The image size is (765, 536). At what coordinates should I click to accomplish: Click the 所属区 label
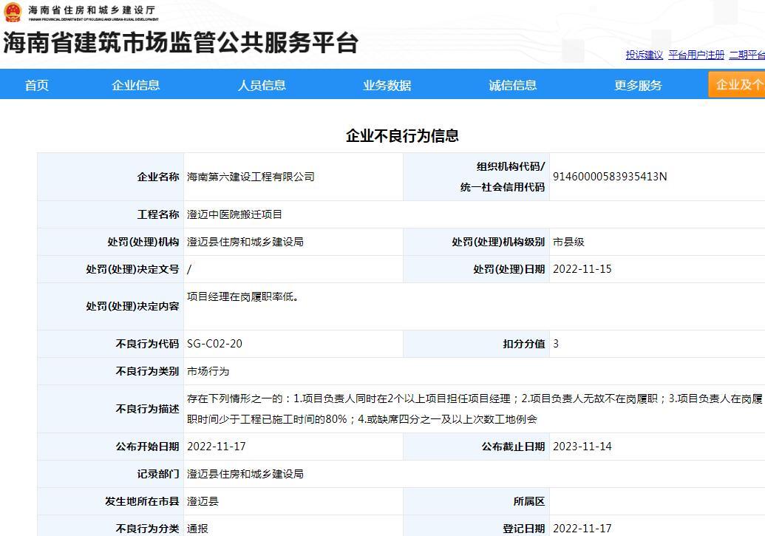pyautogui.click(x=529, y=501)
